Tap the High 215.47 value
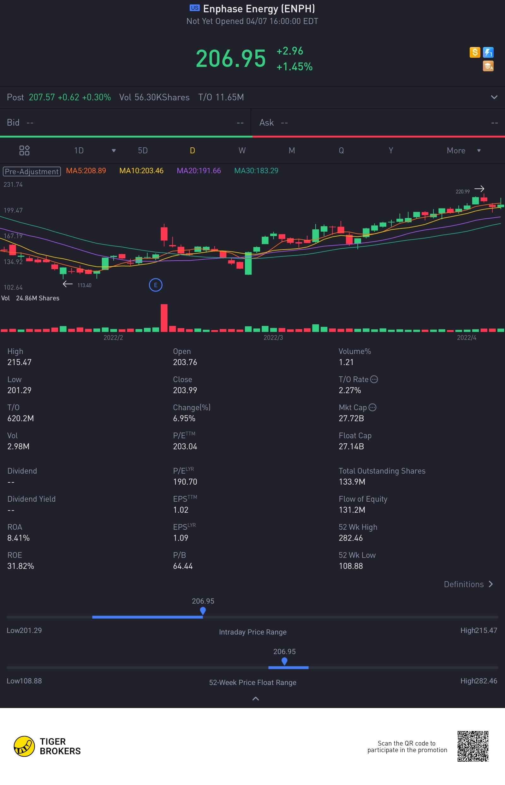The image size is (505, 785). (x=19, y=362)
